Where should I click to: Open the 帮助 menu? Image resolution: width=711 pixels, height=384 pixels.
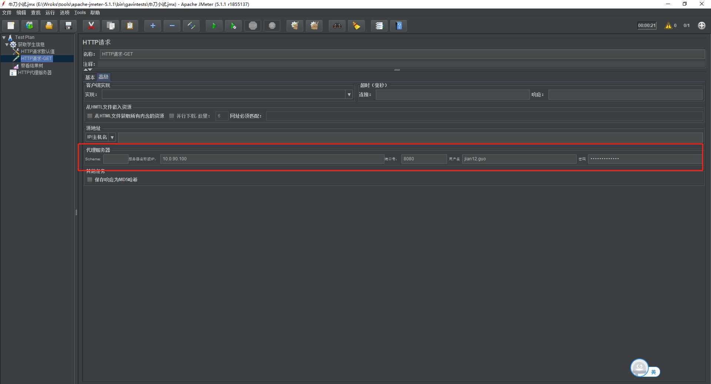95,13
